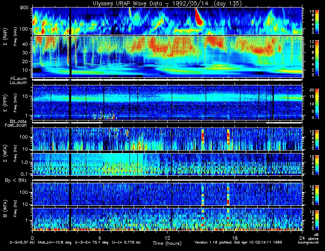Click the 40 kHz tick label

coord(25,44)
